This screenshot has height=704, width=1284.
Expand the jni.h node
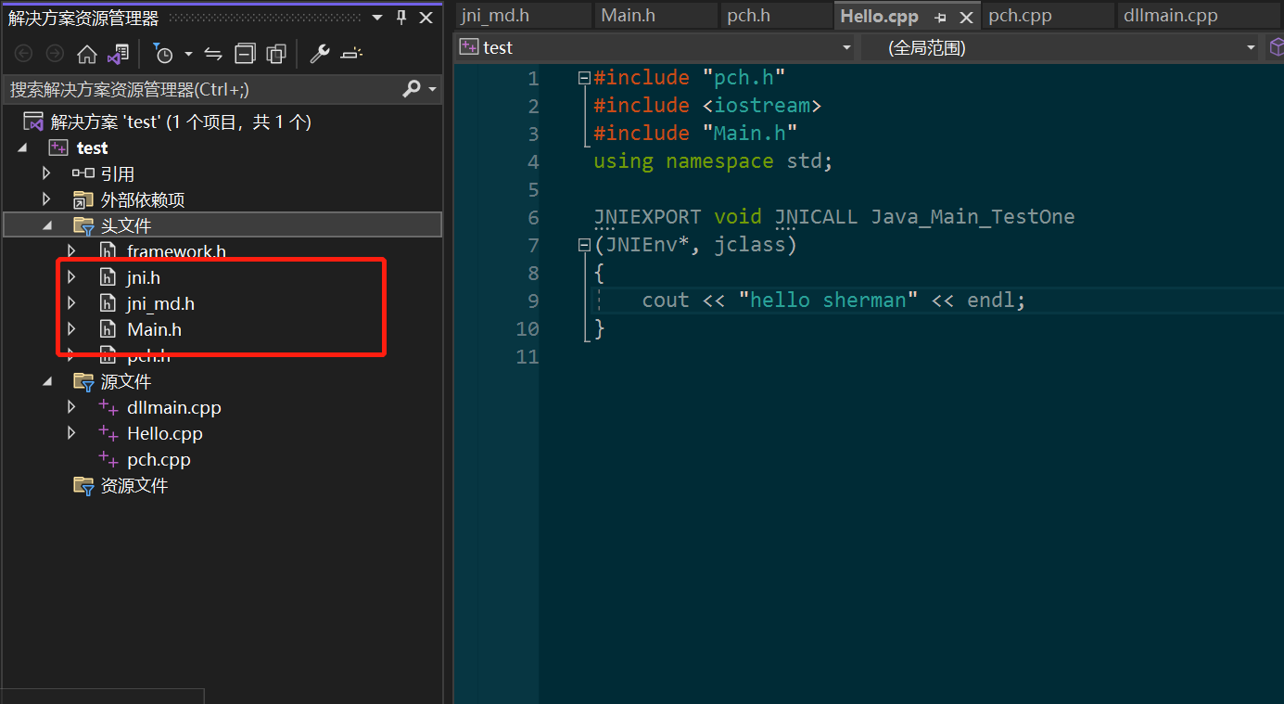click(71, 276)
